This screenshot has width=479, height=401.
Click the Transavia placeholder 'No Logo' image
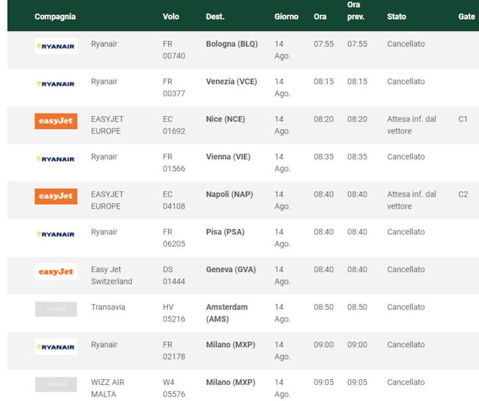pyautogui.click(x=56, y=309)
